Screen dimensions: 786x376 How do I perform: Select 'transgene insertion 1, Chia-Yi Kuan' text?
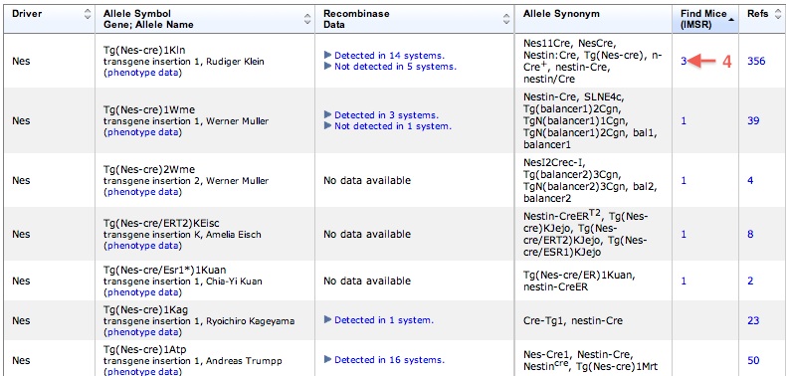click(x=182, y=282)
